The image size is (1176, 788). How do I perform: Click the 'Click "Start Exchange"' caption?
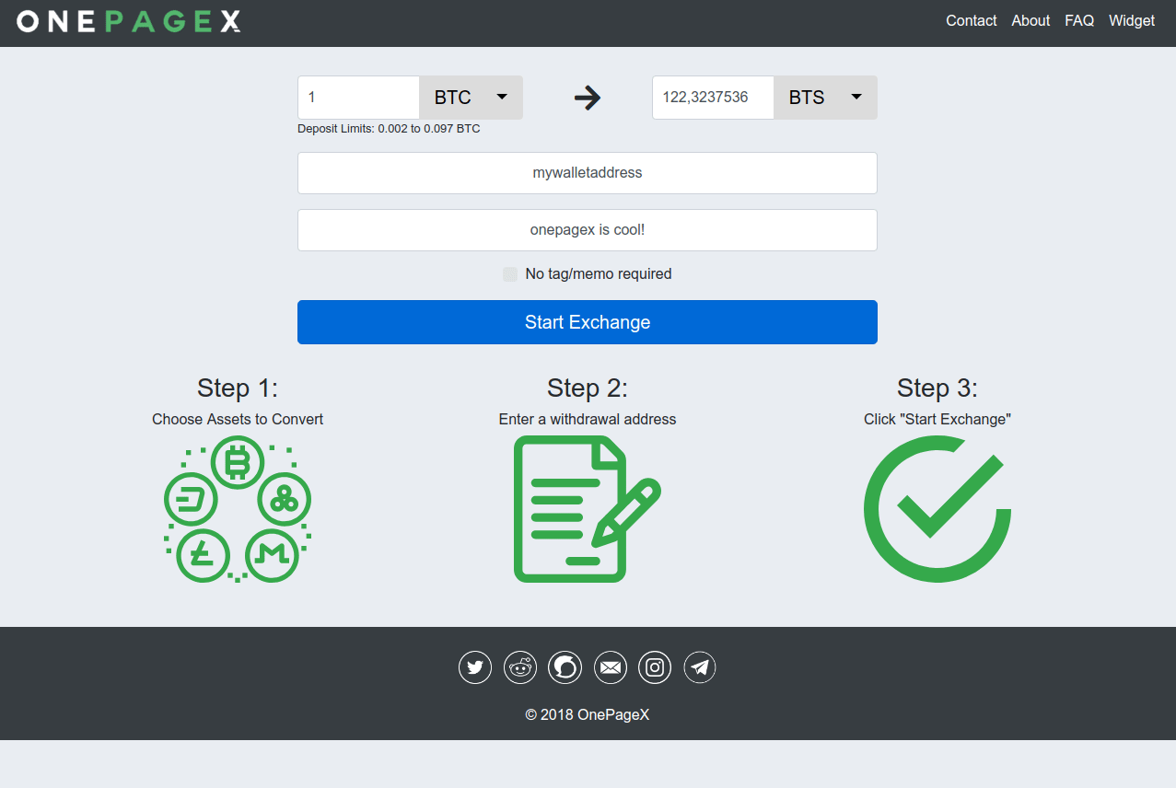pos(937,420)
